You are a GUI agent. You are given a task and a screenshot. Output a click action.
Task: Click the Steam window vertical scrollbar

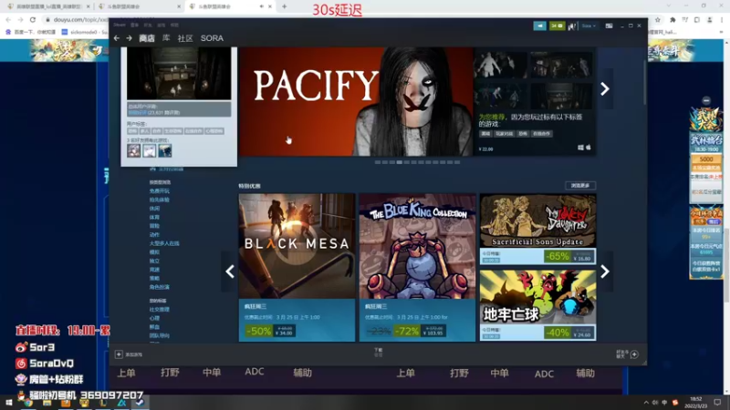point(645,82)
